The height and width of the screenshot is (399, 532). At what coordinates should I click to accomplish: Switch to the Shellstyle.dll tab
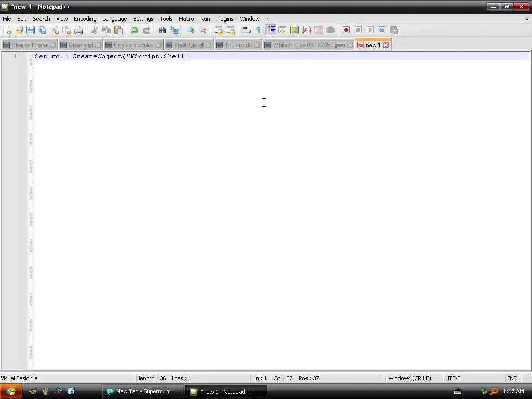189,45
